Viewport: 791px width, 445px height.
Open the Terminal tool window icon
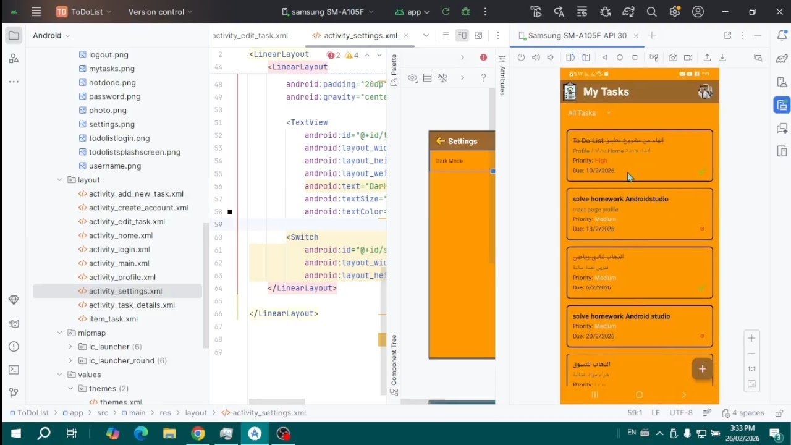point(14,370)
